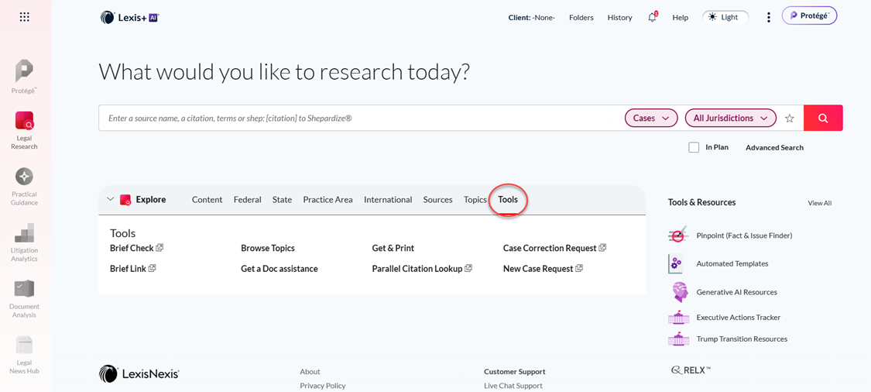The image size is (871, 392).
Task: Open the product switcher grid icon
Action: [x=25, y=17]
